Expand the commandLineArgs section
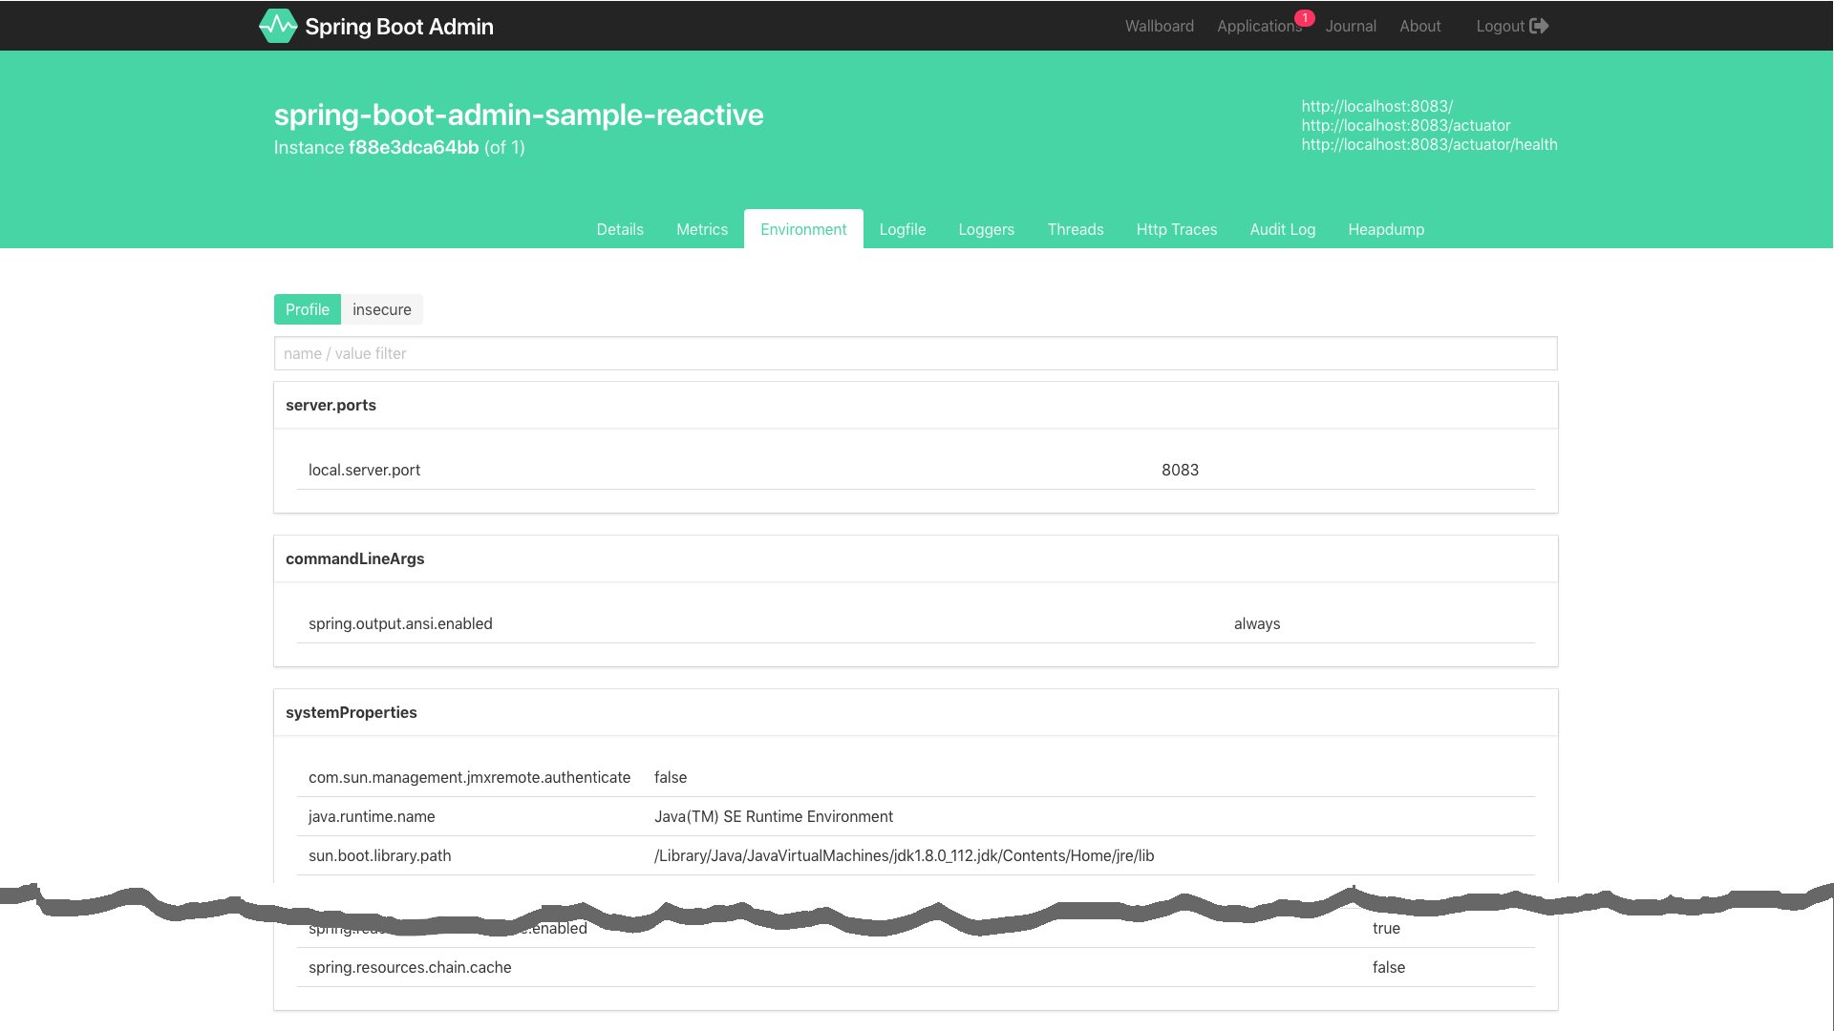Viewport: 1834px width, 1031px height. pyautogui.click(x=355, y=558)
